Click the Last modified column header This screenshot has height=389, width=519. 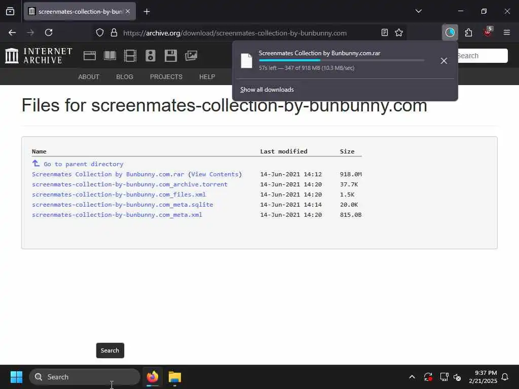click(284, 151)
